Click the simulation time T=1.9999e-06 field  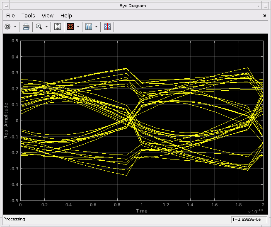(249, 219)
